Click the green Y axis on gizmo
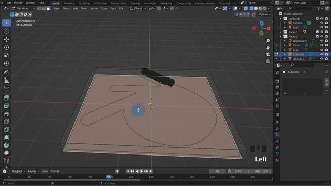The width and height of the screenshot is (331, 186). pos(261,33)
